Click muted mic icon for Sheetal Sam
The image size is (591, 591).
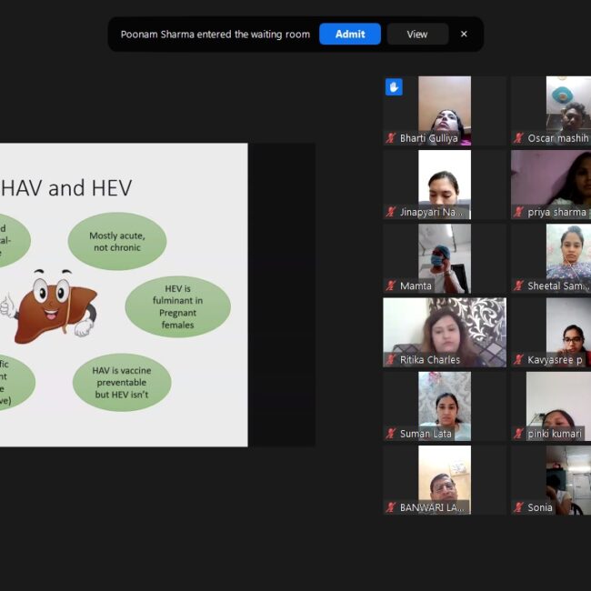pyautogui.click(x=518, y=285)
